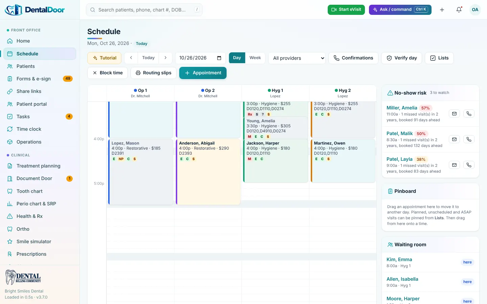The width and height of the screenshot is (487, 304).
Task: Open Treatment planning
Action: click(x=40, y=166)
